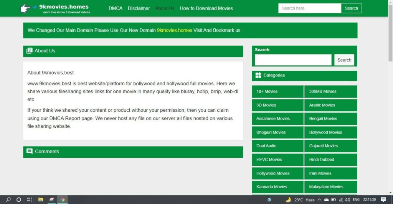Open the 300MB Movies category

click(330, 91)
